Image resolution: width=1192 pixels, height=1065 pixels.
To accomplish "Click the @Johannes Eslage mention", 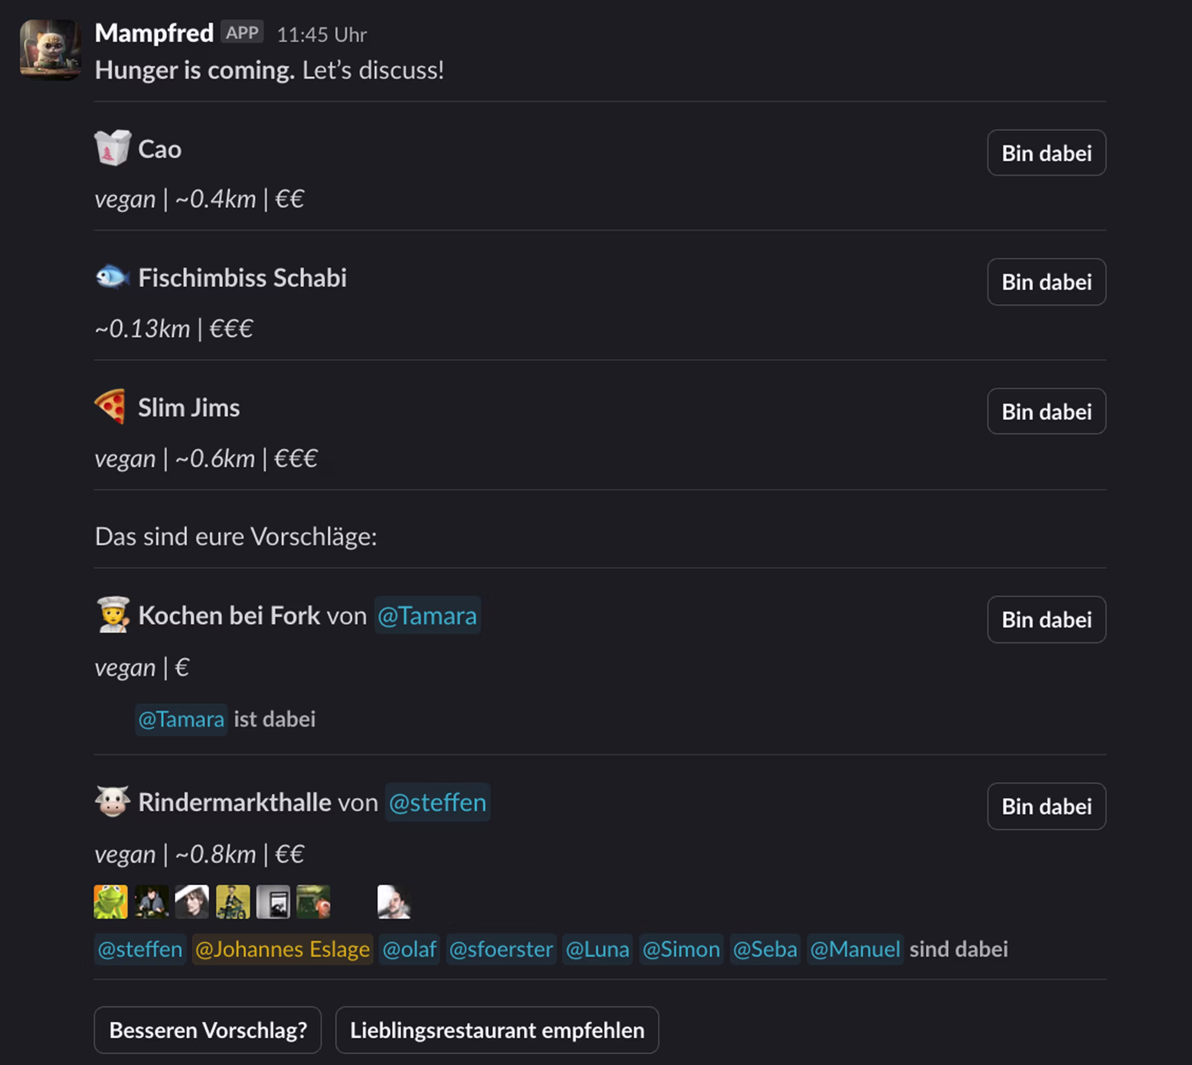I will point(282,950).
